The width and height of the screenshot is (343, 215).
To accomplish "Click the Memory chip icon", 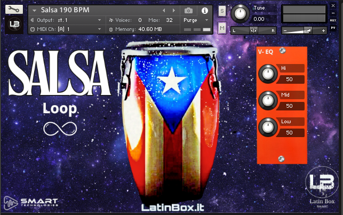I will (111, 29).
